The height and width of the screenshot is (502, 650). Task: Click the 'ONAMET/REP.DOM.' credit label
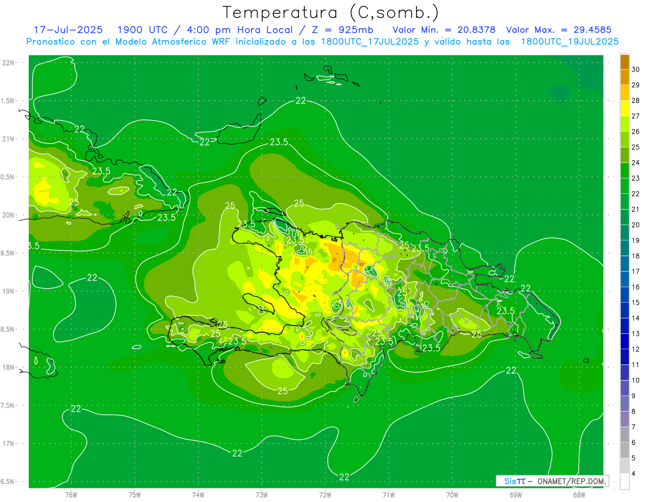(571, 481)
